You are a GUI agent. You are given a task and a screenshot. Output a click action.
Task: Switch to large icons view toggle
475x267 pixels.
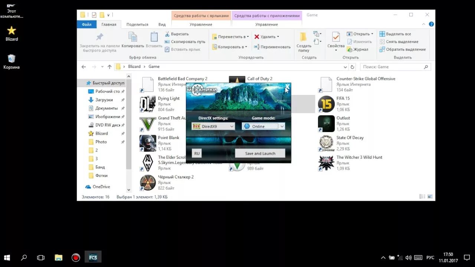pos(429,197)
